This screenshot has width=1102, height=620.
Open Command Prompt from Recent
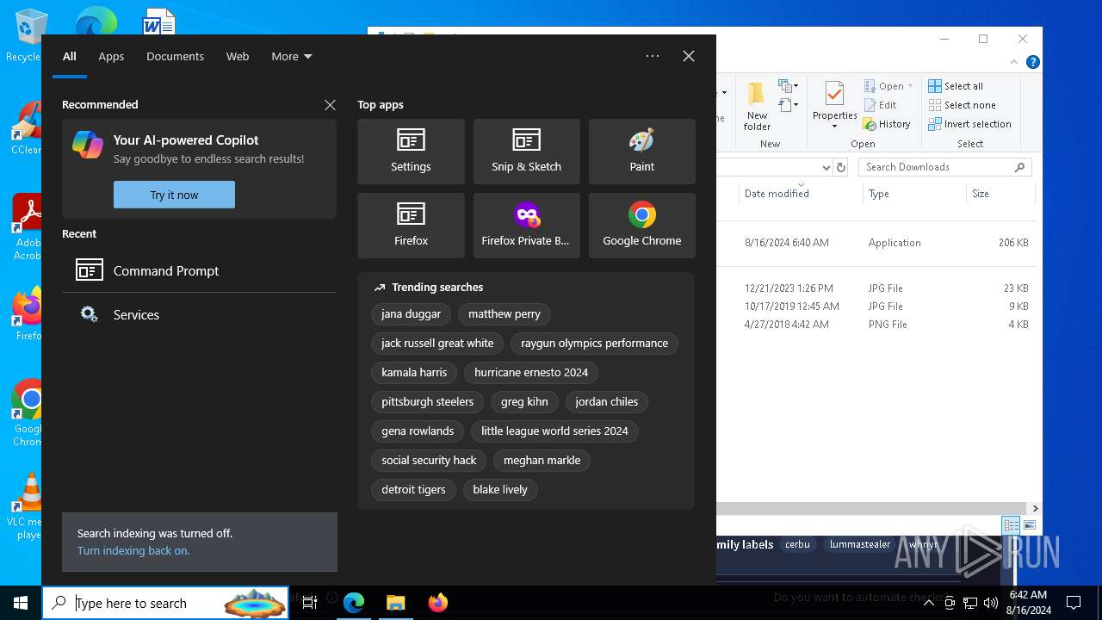(199, 270)
